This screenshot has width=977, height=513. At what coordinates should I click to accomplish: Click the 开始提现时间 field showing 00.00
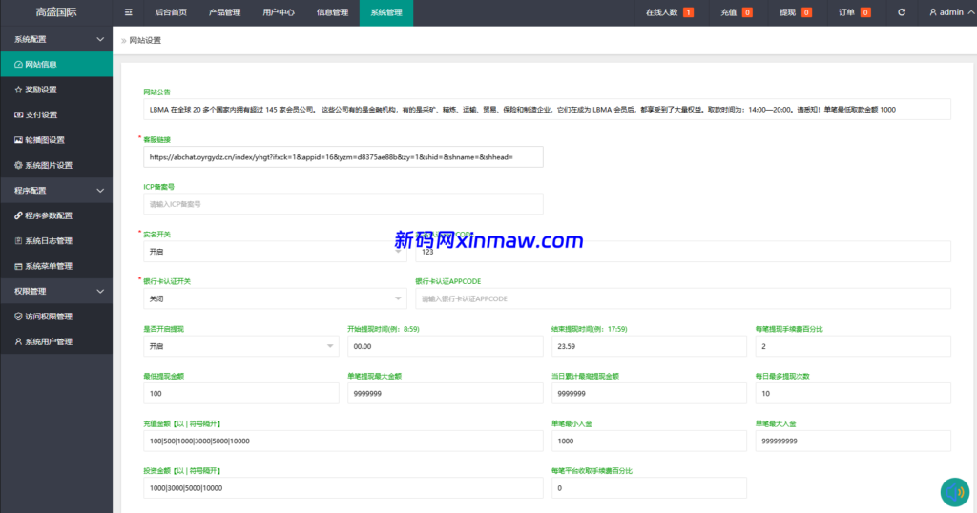pyautogui.click(x=446, y=346)
